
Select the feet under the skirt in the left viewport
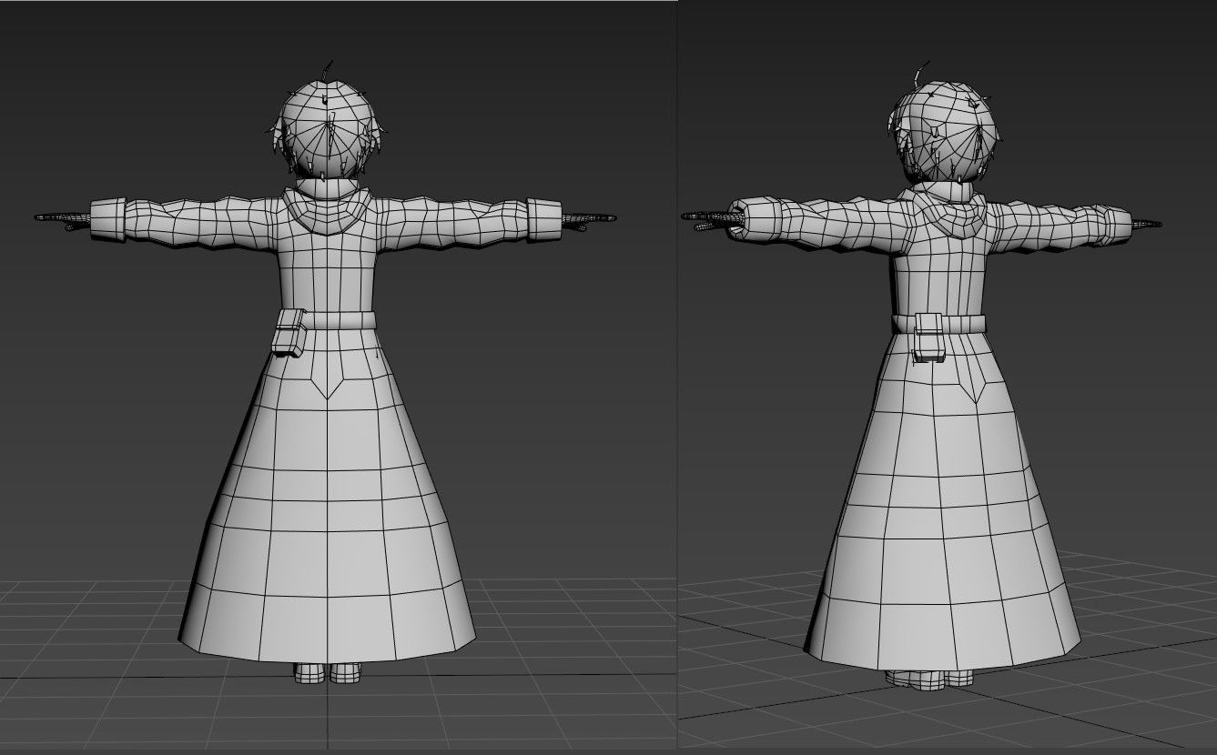(x=329, y=672)
